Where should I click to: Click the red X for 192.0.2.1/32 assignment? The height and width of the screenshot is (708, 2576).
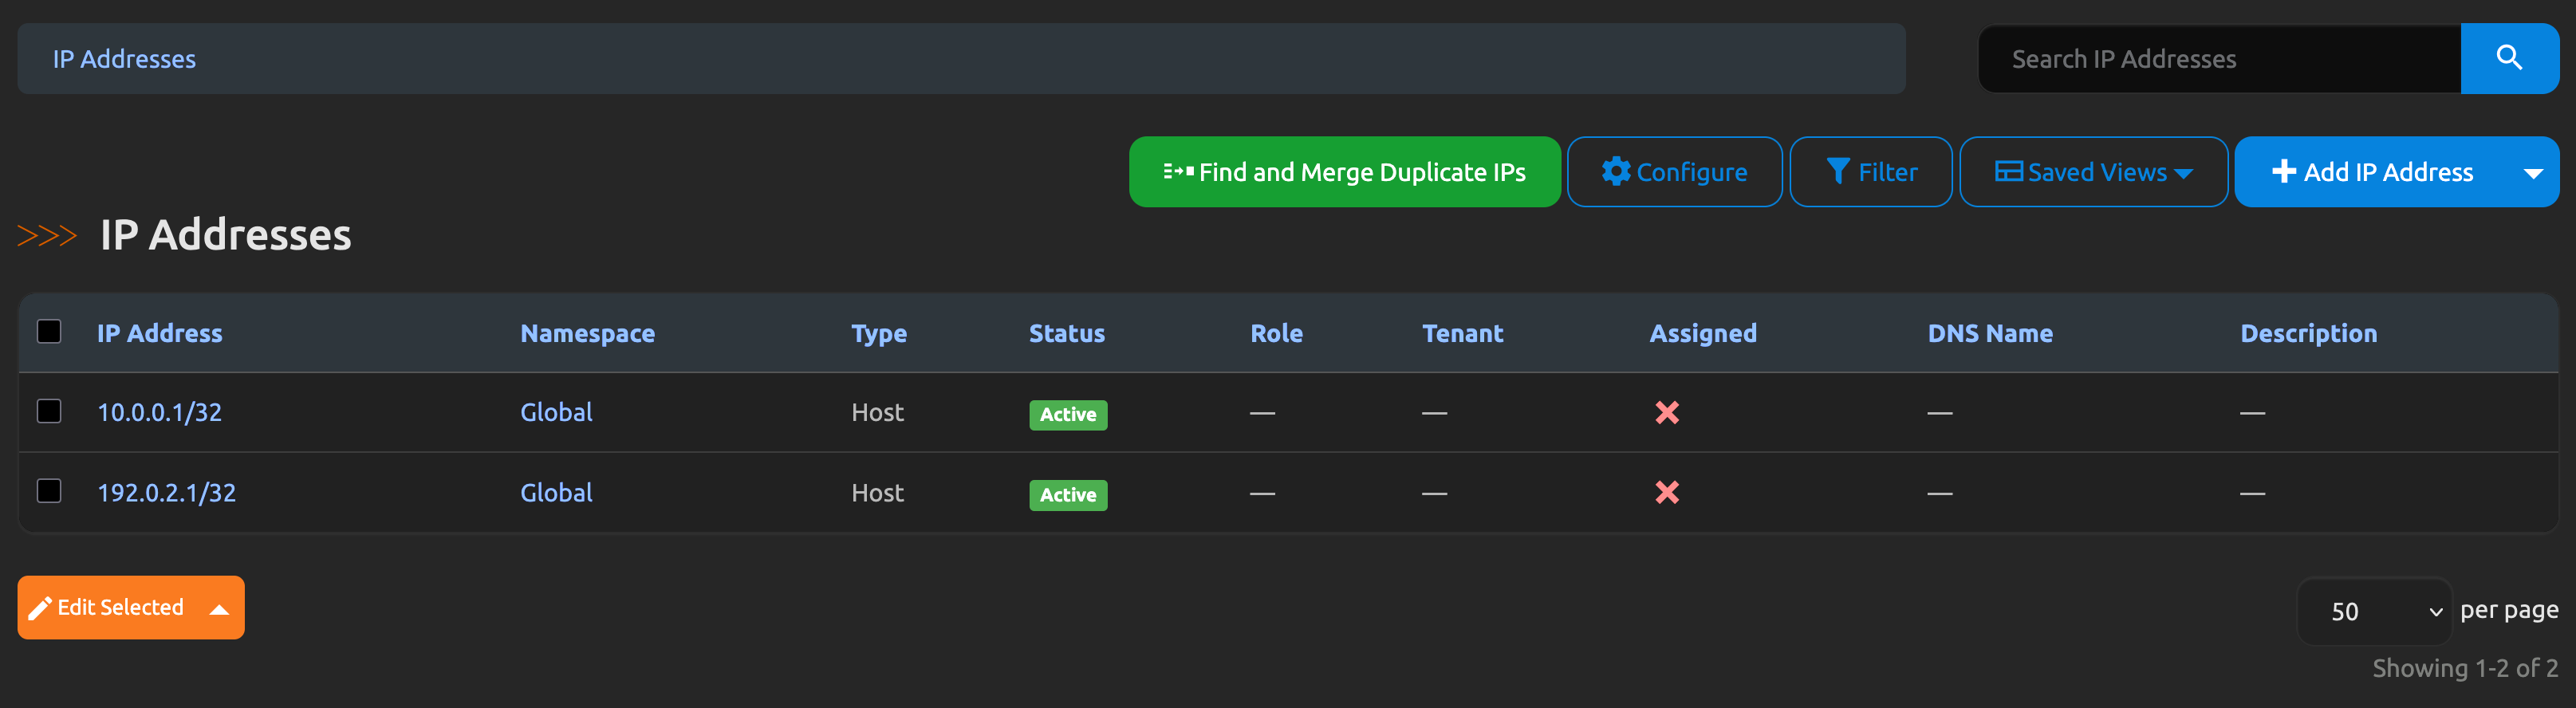(1666, 492)
